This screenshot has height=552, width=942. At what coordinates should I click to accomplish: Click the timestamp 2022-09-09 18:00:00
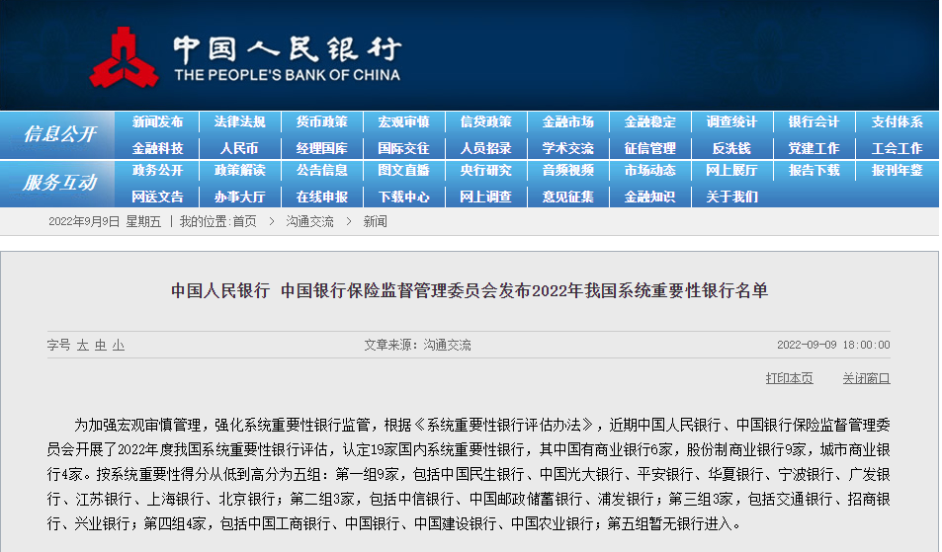(833, 345)
